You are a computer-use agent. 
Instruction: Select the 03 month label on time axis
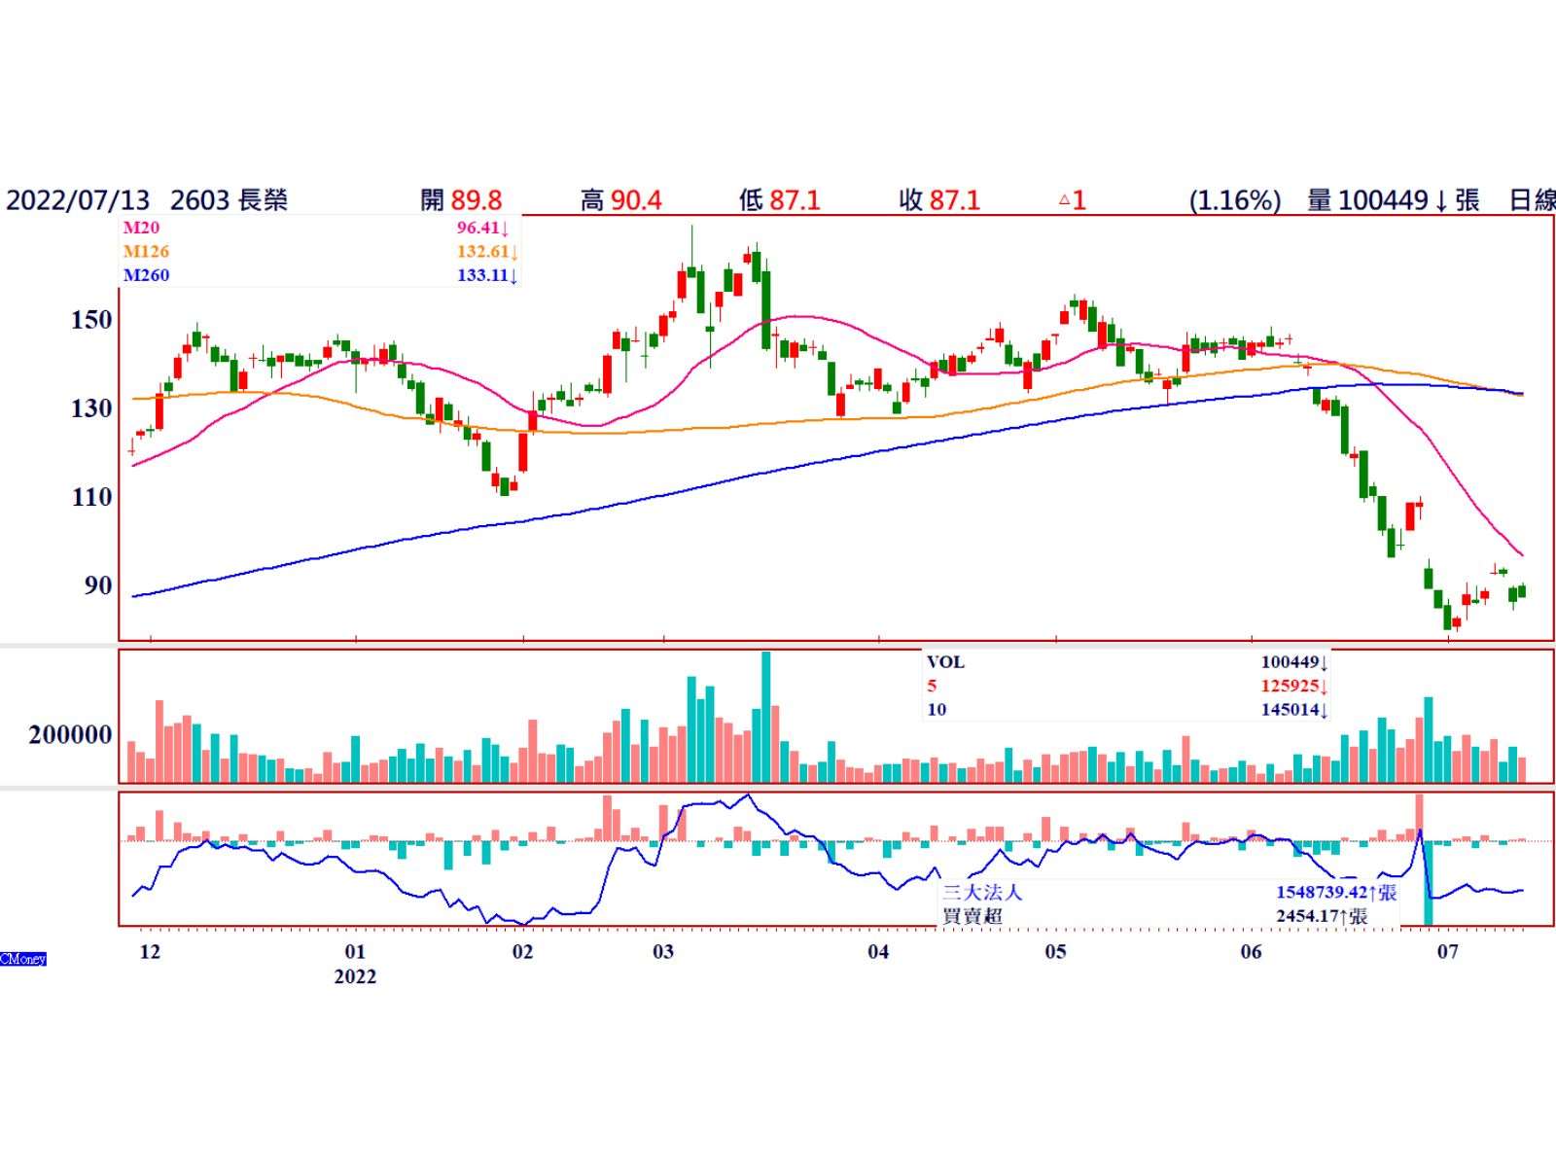pyautogui.click(x=663, y=951)
